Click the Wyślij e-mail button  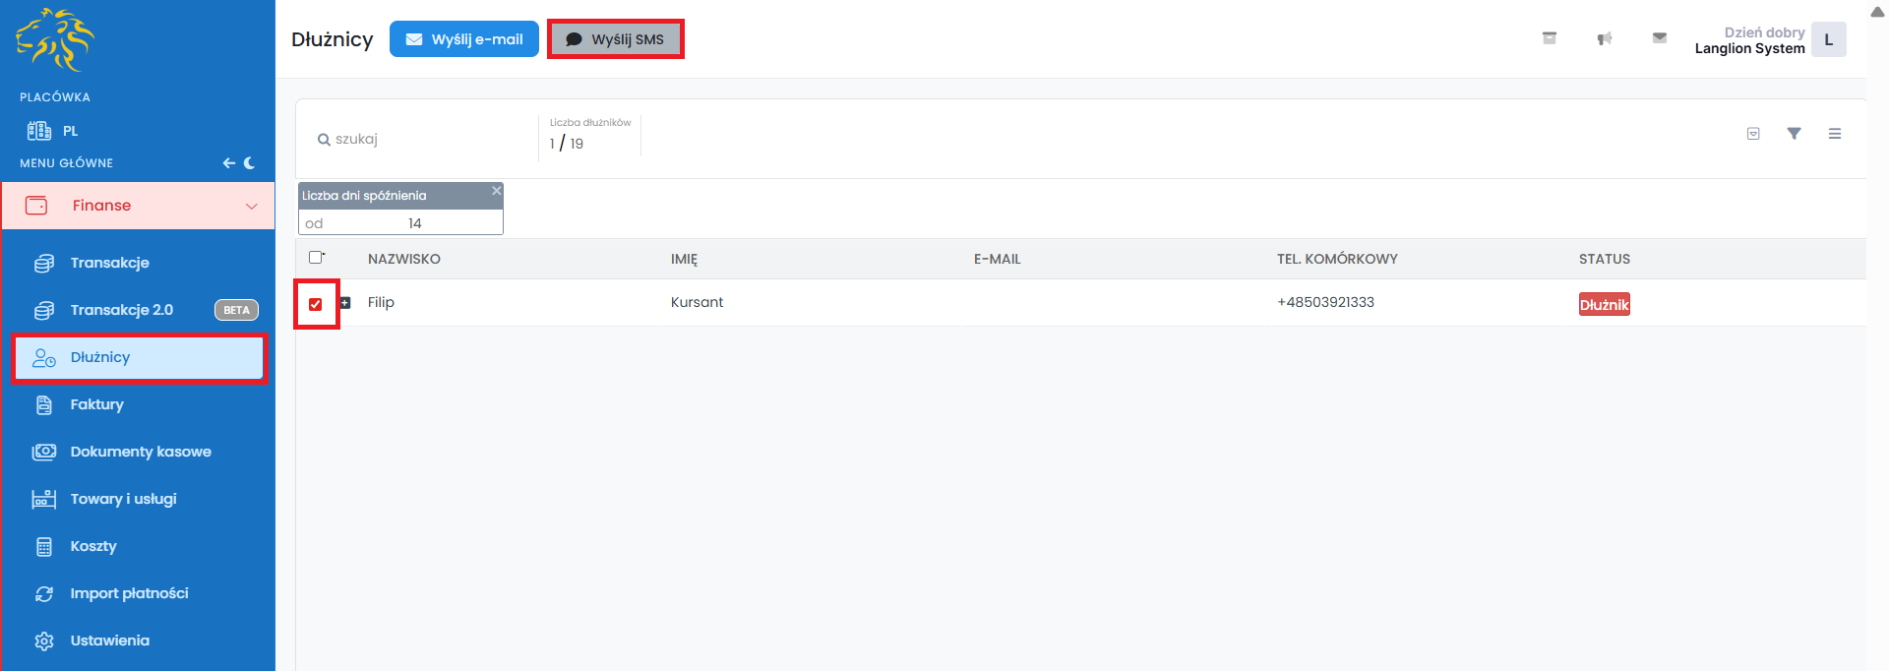point(464,39)
